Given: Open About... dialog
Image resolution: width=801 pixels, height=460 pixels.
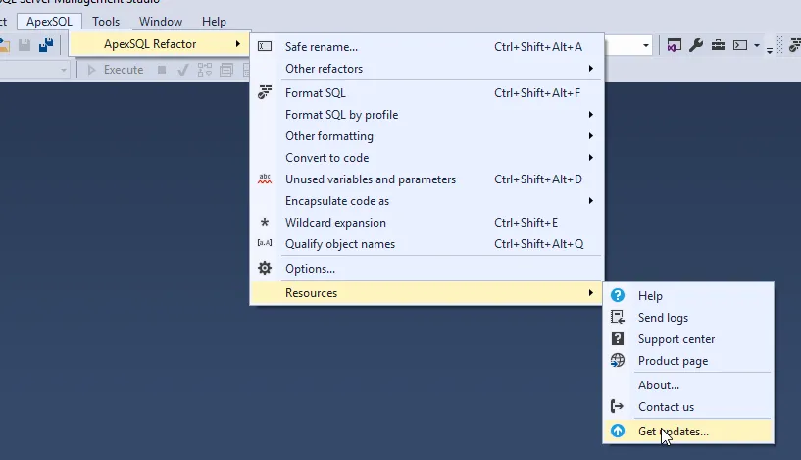Looking at the screenshot, I should click(x=688, y=385).
